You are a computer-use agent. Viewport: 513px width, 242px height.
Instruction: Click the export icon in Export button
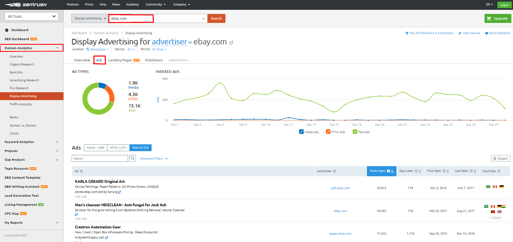(x=495, y=159)
